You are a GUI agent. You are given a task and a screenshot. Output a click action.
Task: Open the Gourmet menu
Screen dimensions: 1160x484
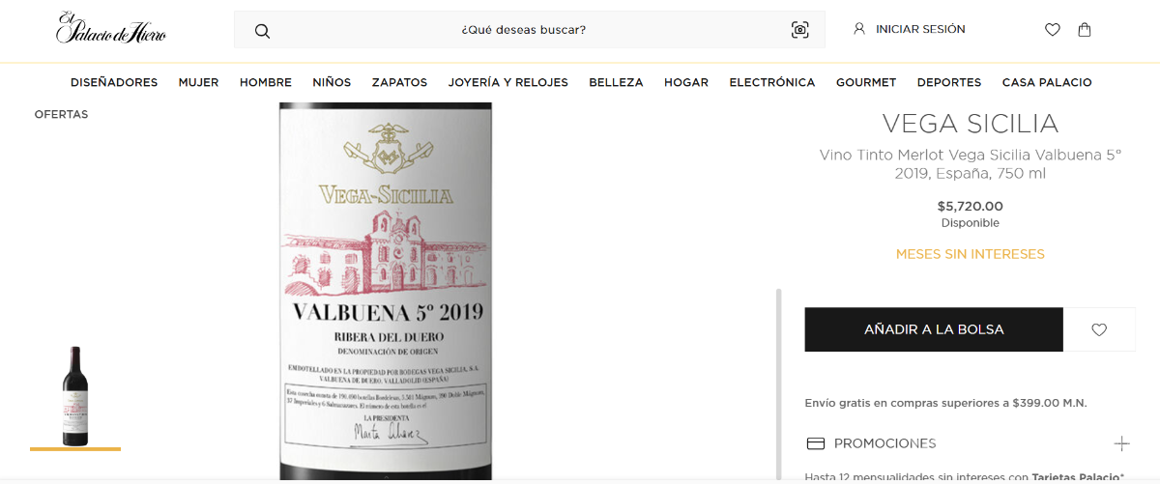866,82
